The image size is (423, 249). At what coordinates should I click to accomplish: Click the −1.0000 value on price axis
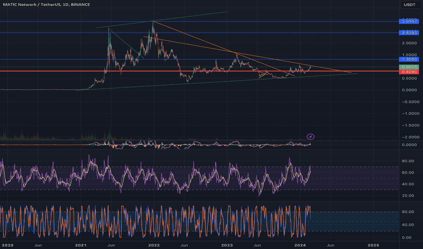[411, 114]
